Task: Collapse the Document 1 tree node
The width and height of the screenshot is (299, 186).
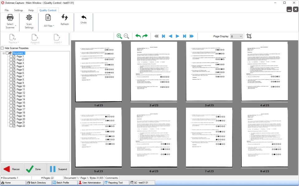Action: tap(4, 53)
